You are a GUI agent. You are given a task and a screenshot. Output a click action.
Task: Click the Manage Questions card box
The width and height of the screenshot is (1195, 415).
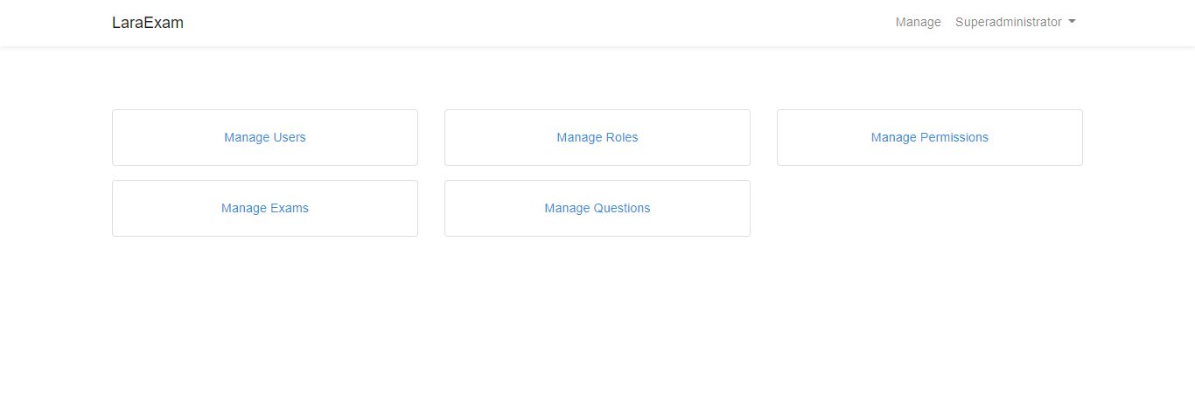click(x=597, y=208)
